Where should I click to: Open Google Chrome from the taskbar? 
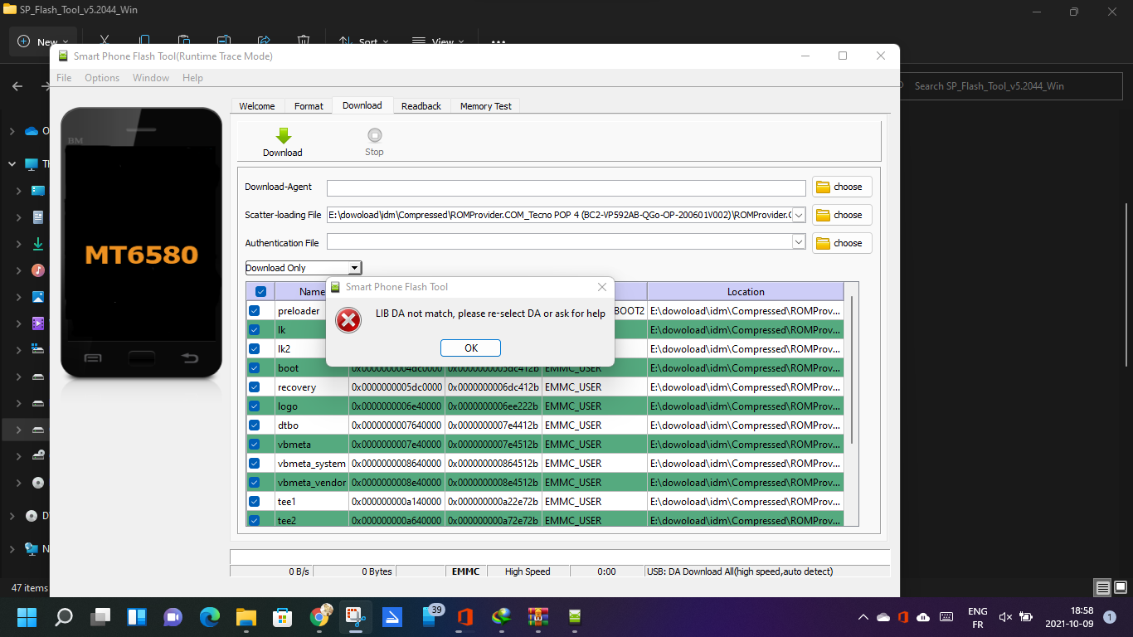pyautogui.click(x=319, y=617)
